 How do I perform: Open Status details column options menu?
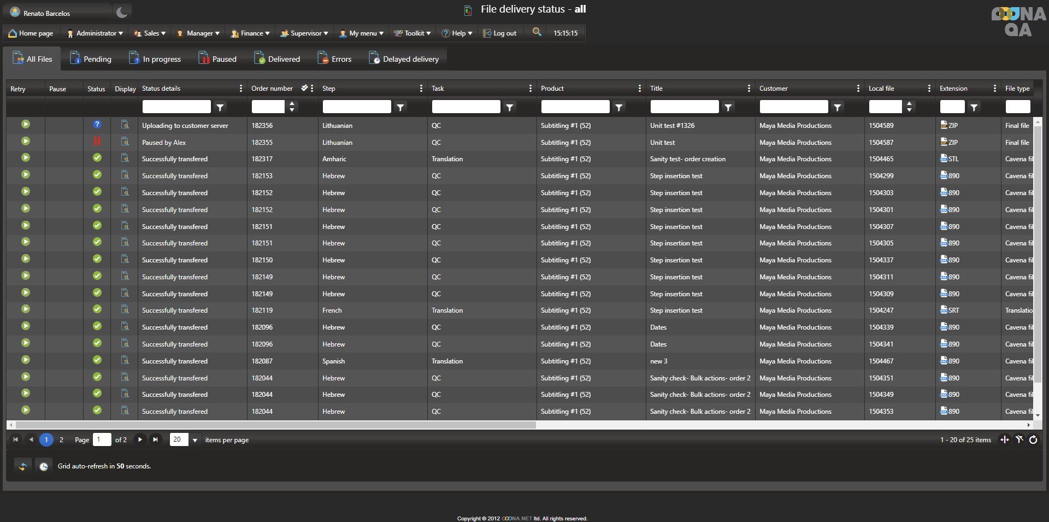coord(241,89)
